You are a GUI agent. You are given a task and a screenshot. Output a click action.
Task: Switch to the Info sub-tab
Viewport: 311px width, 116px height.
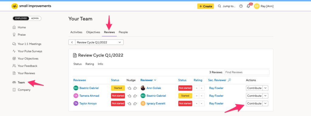[100, 64]
